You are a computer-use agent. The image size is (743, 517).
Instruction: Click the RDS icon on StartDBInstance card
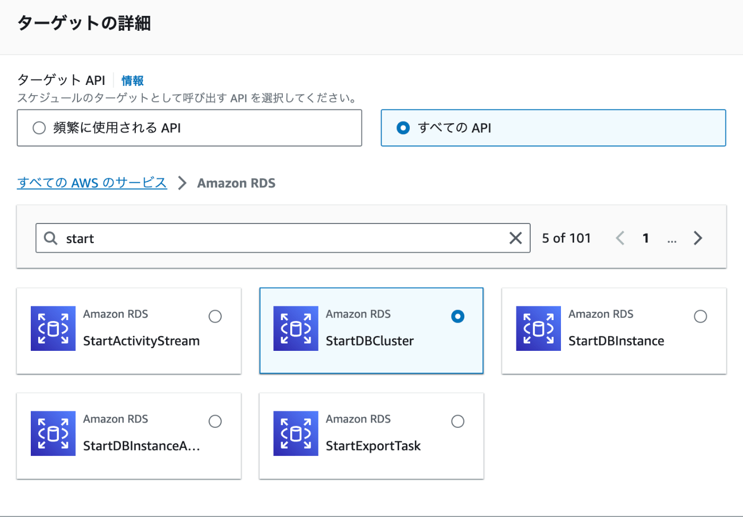(538, 329)
